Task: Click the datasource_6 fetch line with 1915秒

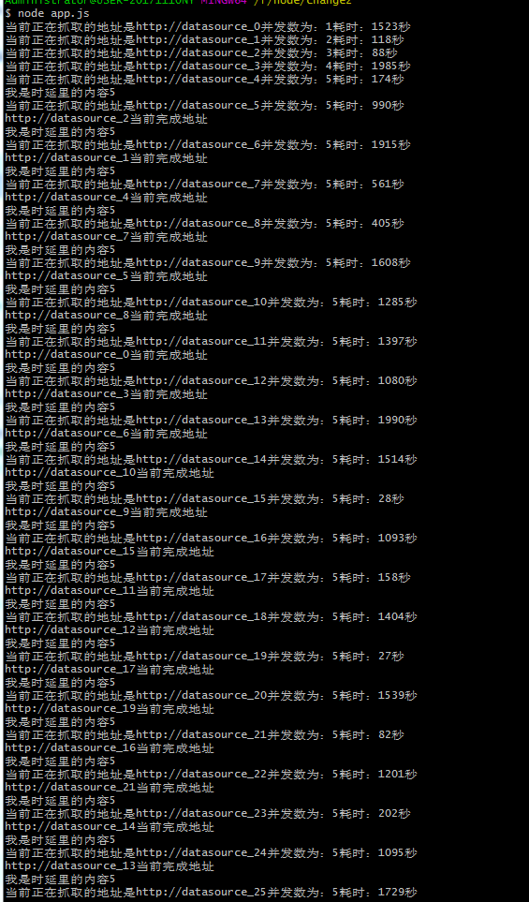Action: click(208, 144)
